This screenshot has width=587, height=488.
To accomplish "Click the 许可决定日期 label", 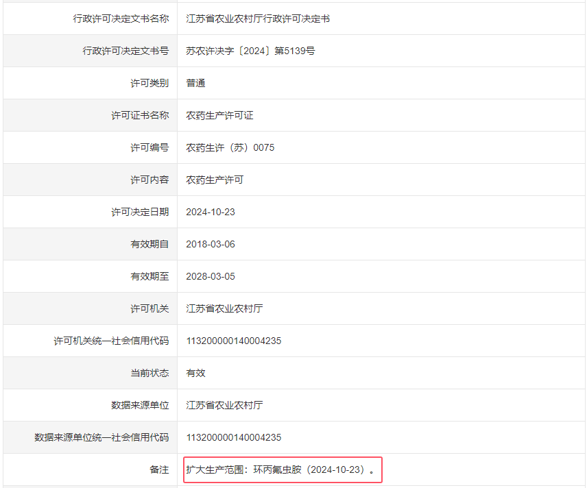I will tap(140, 212).
